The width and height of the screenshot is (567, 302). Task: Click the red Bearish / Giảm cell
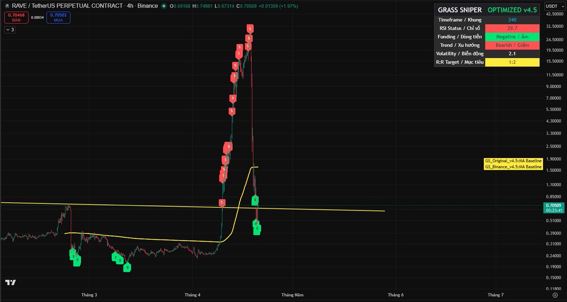[512, 45]
